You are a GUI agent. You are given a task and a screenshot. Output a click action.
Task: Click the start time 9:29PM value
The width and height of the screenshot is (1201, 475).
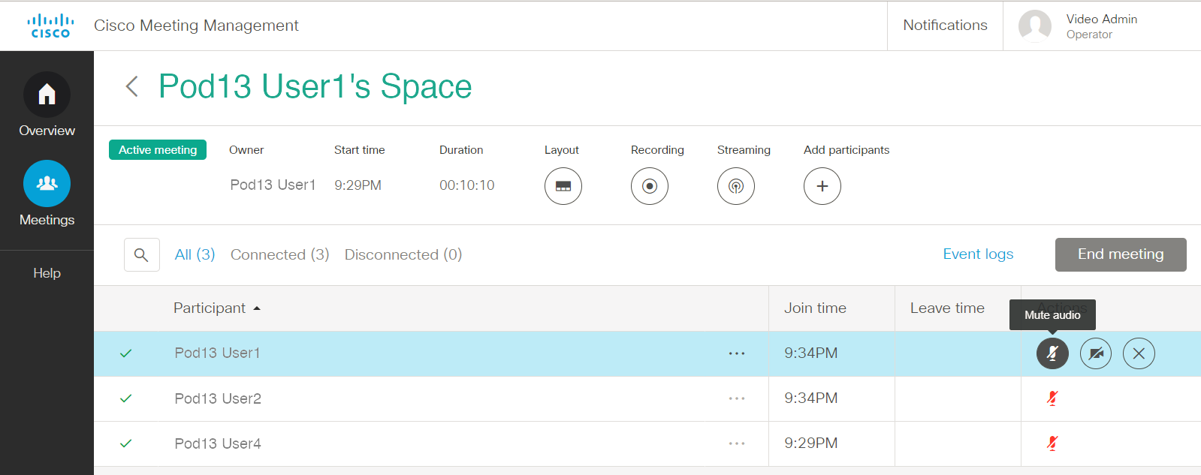[x=358, y=185]
